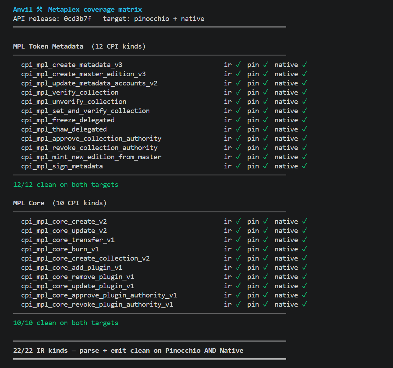
Task: Click native checkmark for cpi_mpl_sign_metadata
Action: point(305,166)
